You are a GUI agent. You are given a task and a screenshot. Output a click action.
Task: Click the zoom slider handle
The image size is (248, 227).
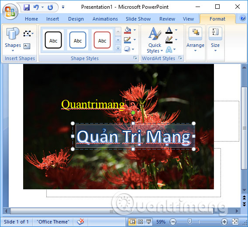tap(189, 222)
